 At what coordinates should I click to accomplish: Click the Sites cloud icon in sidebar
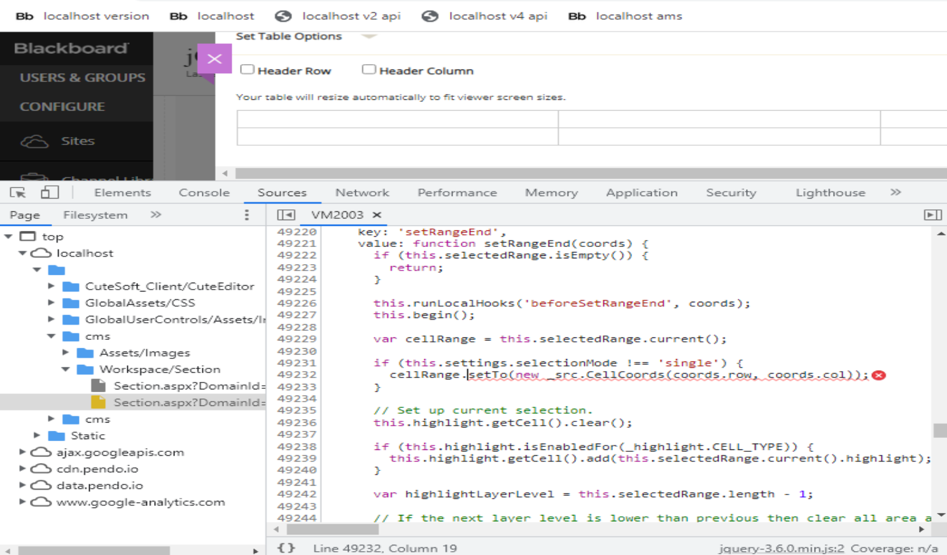click(34, 141)
